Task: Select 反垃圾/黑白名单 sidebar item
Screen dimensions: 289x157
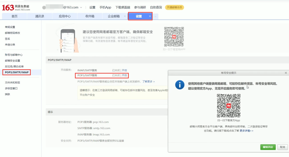Action: 14,66
